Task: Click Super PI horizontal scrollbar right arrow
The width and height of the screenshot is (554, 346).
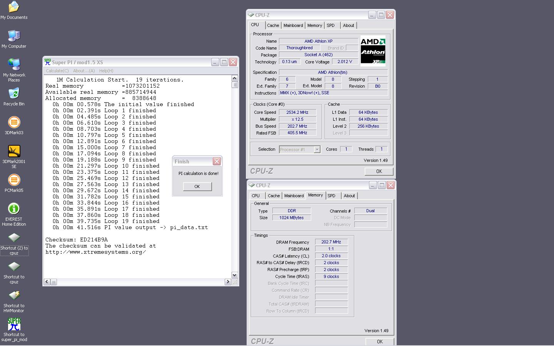Action: click(x=228, y=282)
